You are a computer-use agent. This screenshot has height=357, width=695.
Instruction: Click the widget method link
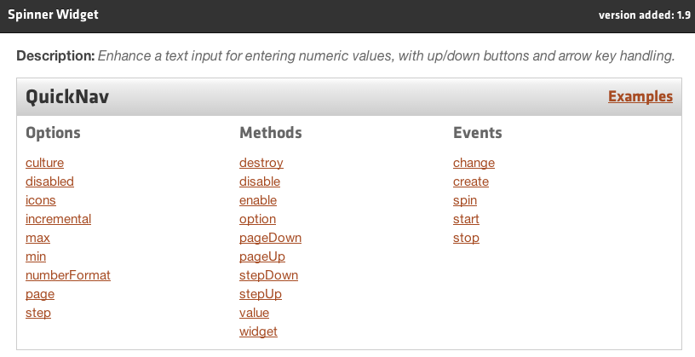258,331
